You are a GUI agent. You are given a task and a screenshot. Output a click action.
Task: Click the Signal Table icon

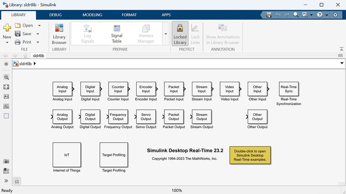[117, 34]
